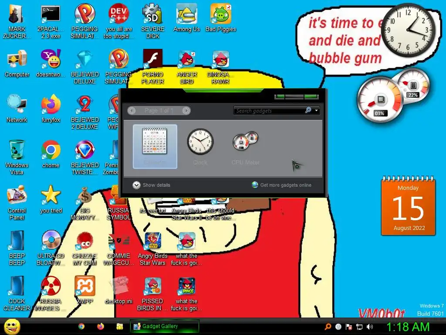This screenshot has width=446, height=335.
Task: Open the BIG MONAYY money bag icon
Action: tap(85, 203)
